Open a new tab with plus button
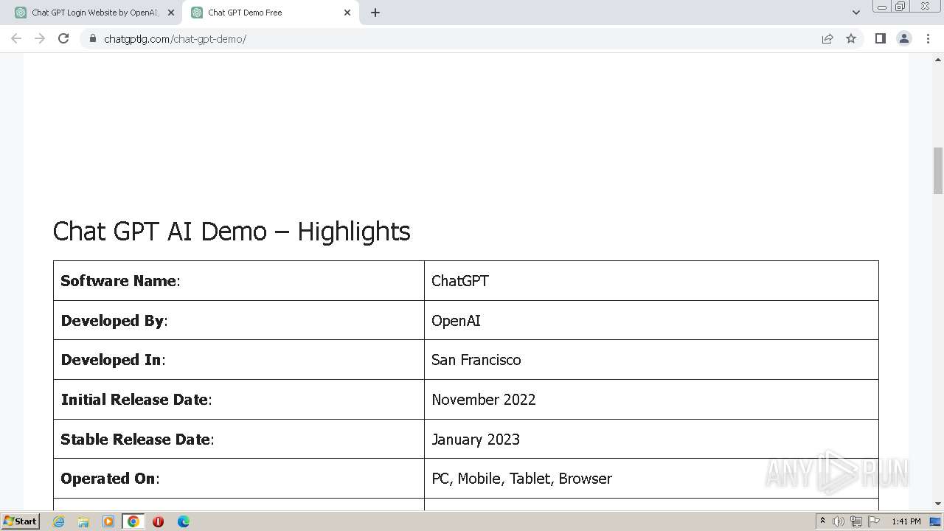 tap(375, 13)
